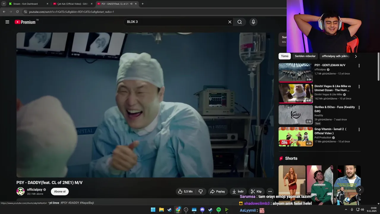Open tab search dropdown arrow

click(x=4, y=4)
